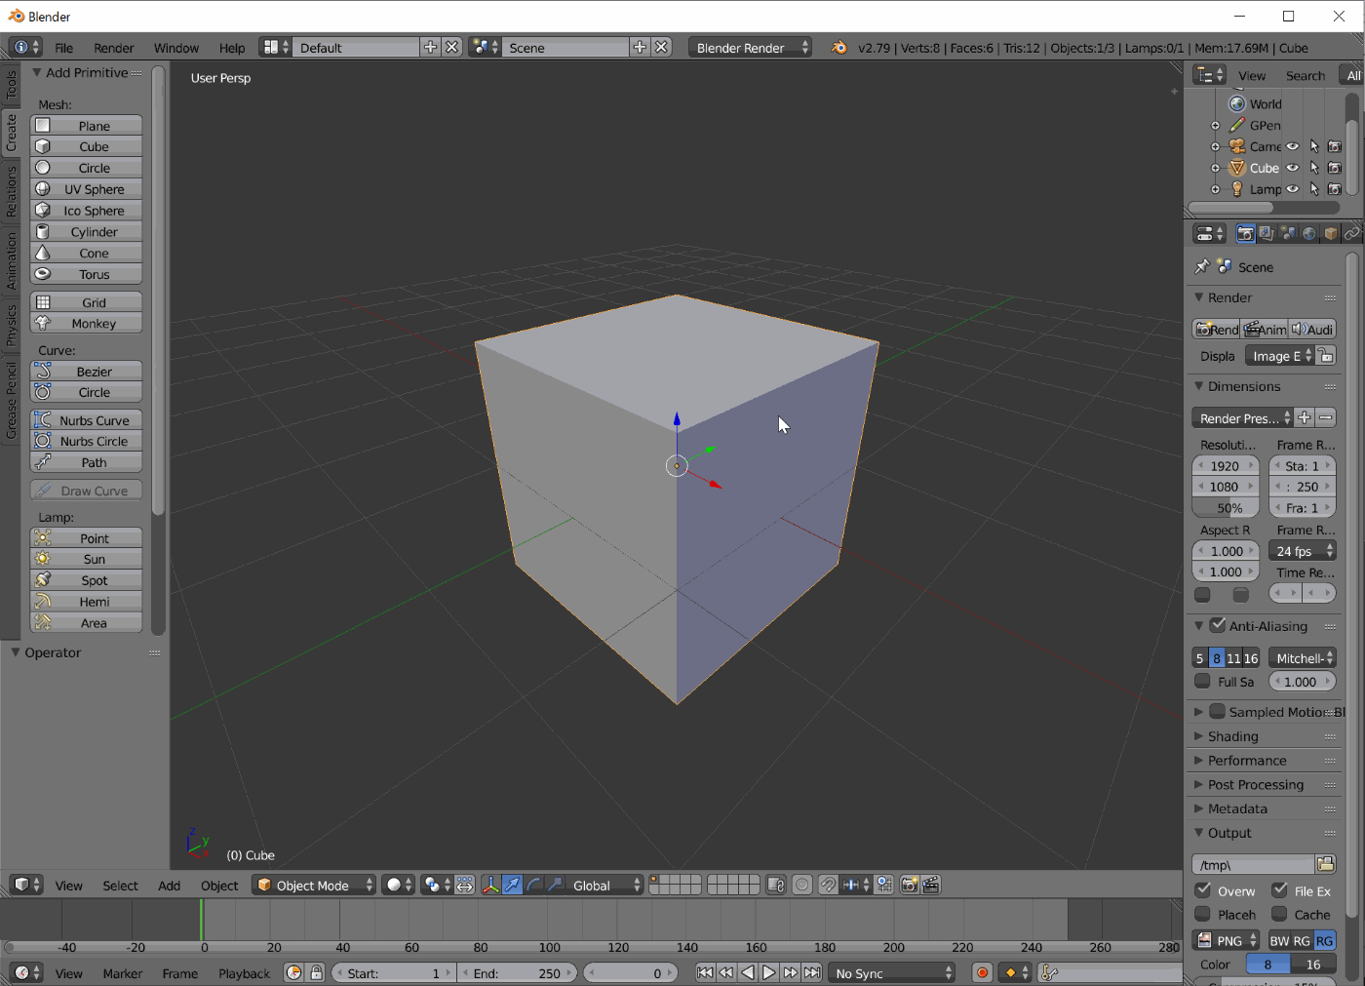Open the Help menu
Viewport: 1365px width, 986px height.
(232, 48)
